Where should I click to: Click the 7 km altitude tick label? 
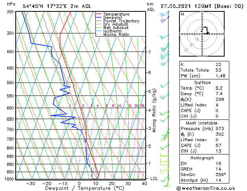pyautogui.click(x=150, y=52)
